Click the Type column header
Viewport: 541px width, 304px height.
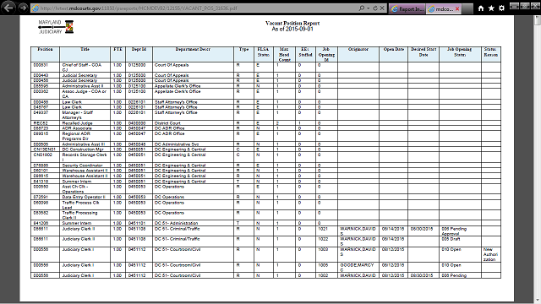click(x=244, y=54)
